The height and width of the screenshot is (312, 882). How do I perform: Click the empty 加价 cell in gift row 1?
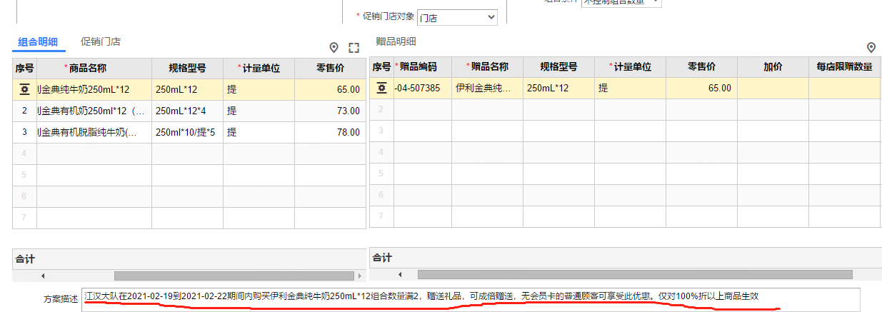pos(773,89)
